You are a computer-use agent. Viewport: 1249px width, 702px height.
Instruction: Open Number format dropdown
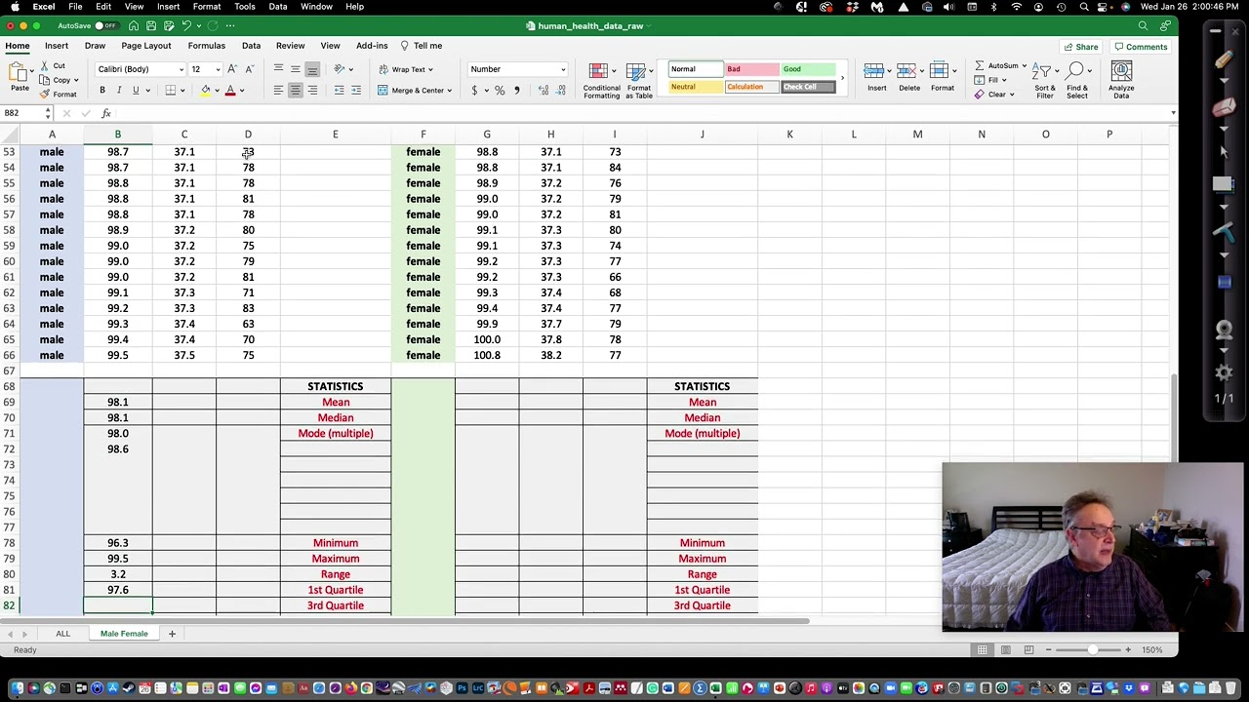click(562, 69)
